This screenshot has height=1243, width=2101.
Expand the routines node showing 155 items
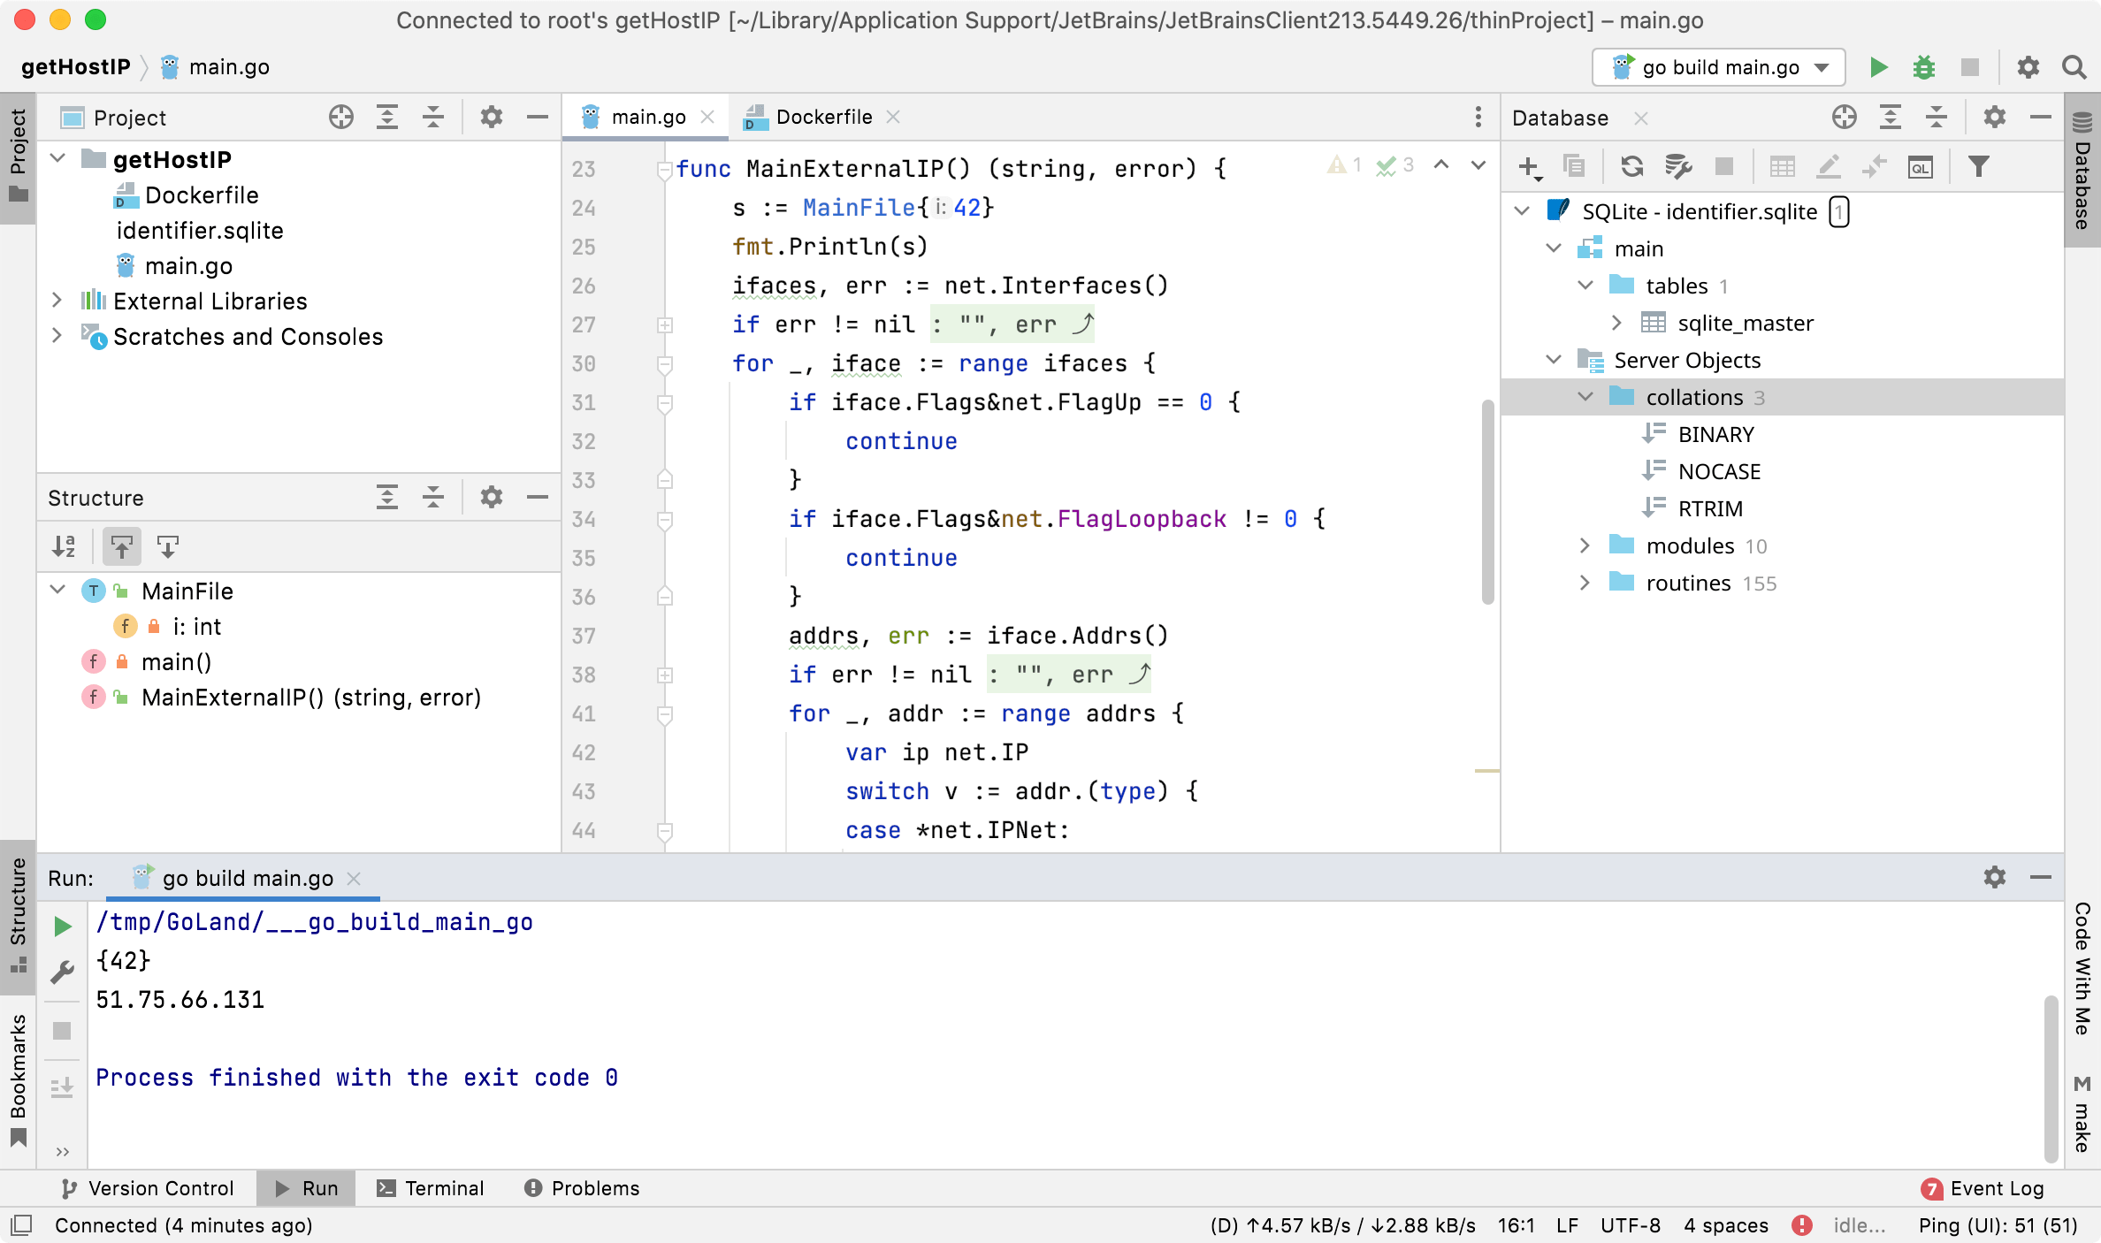(x=1584, y=583)
